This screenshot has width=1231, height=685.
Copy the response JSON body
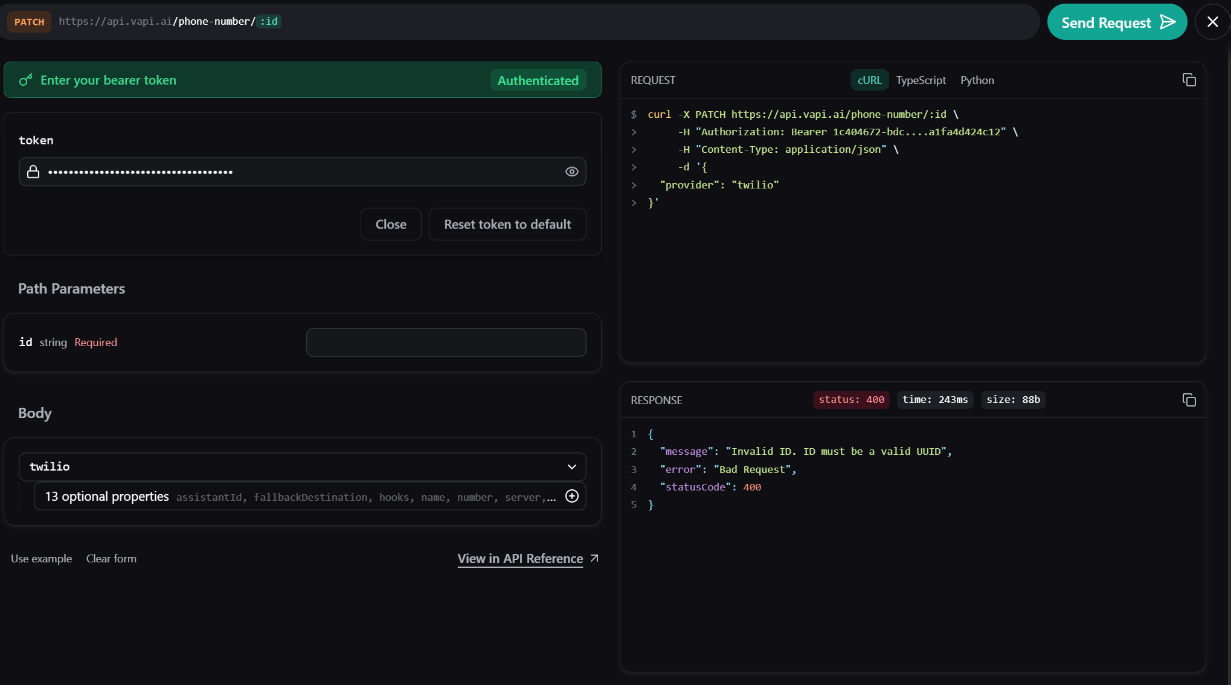pos(1189,399)
